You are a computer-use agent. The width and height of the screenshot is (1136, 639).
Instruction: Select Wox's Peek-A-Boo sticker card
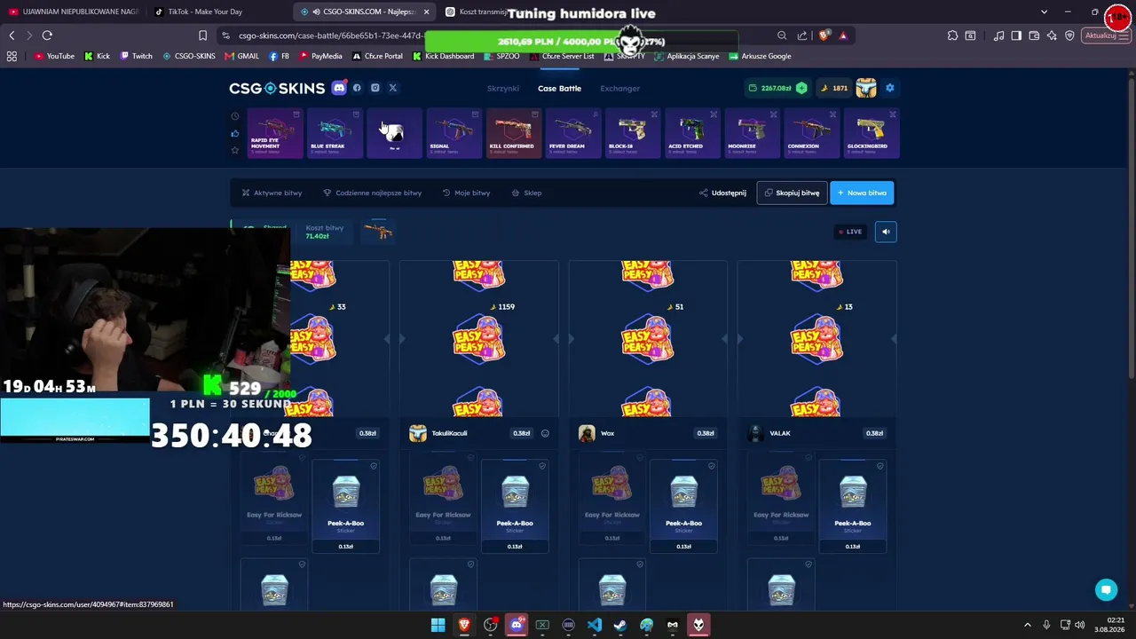[x=683, y=506]
